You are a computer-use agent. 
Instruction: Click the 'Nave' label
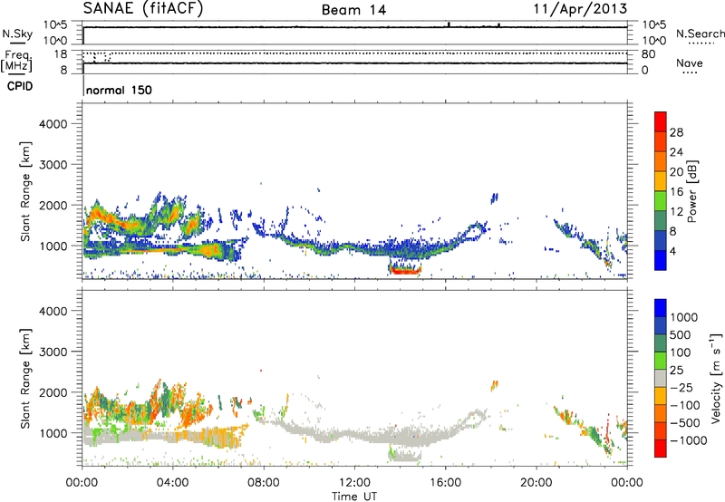(x=690, y=63)
